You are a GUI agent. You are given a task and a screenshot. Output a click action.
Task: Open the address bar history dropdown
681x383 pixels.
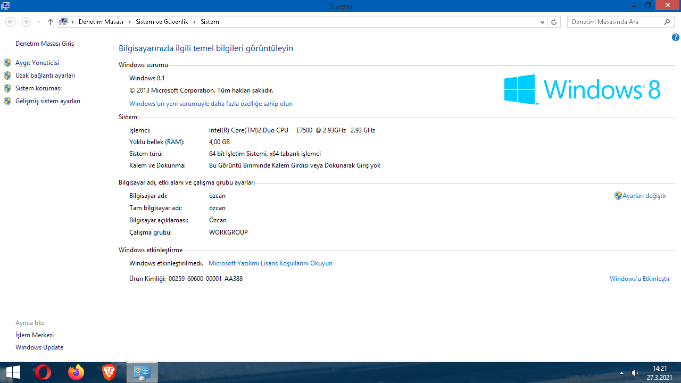pos(542,22)
